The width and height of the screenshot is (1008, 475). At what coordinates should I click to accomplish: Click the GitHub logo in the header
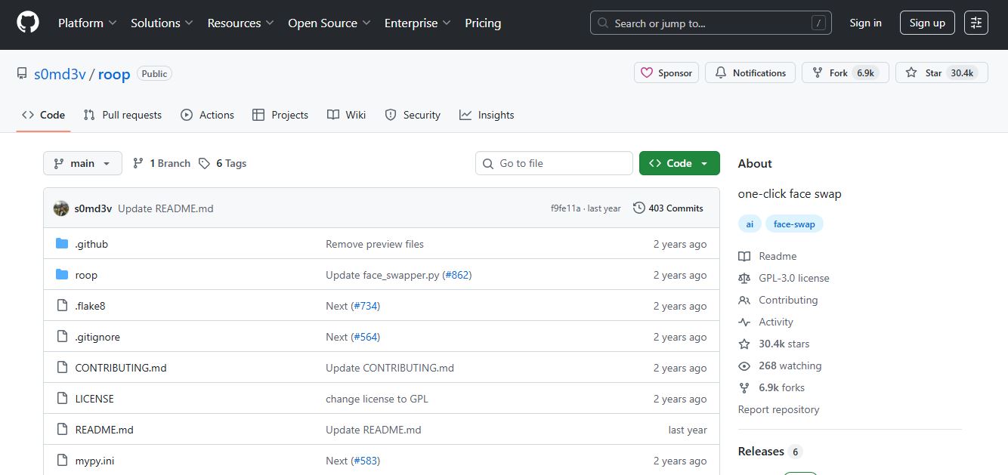[x=27, y=23]
